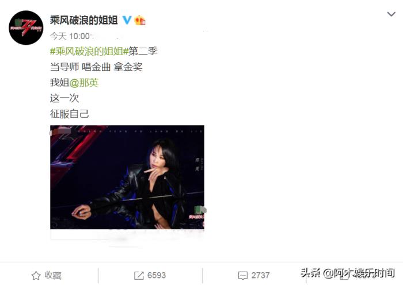Screen dimensions: 403x286
Task: Click the membership crown badge icon
Action: [140, 20]
